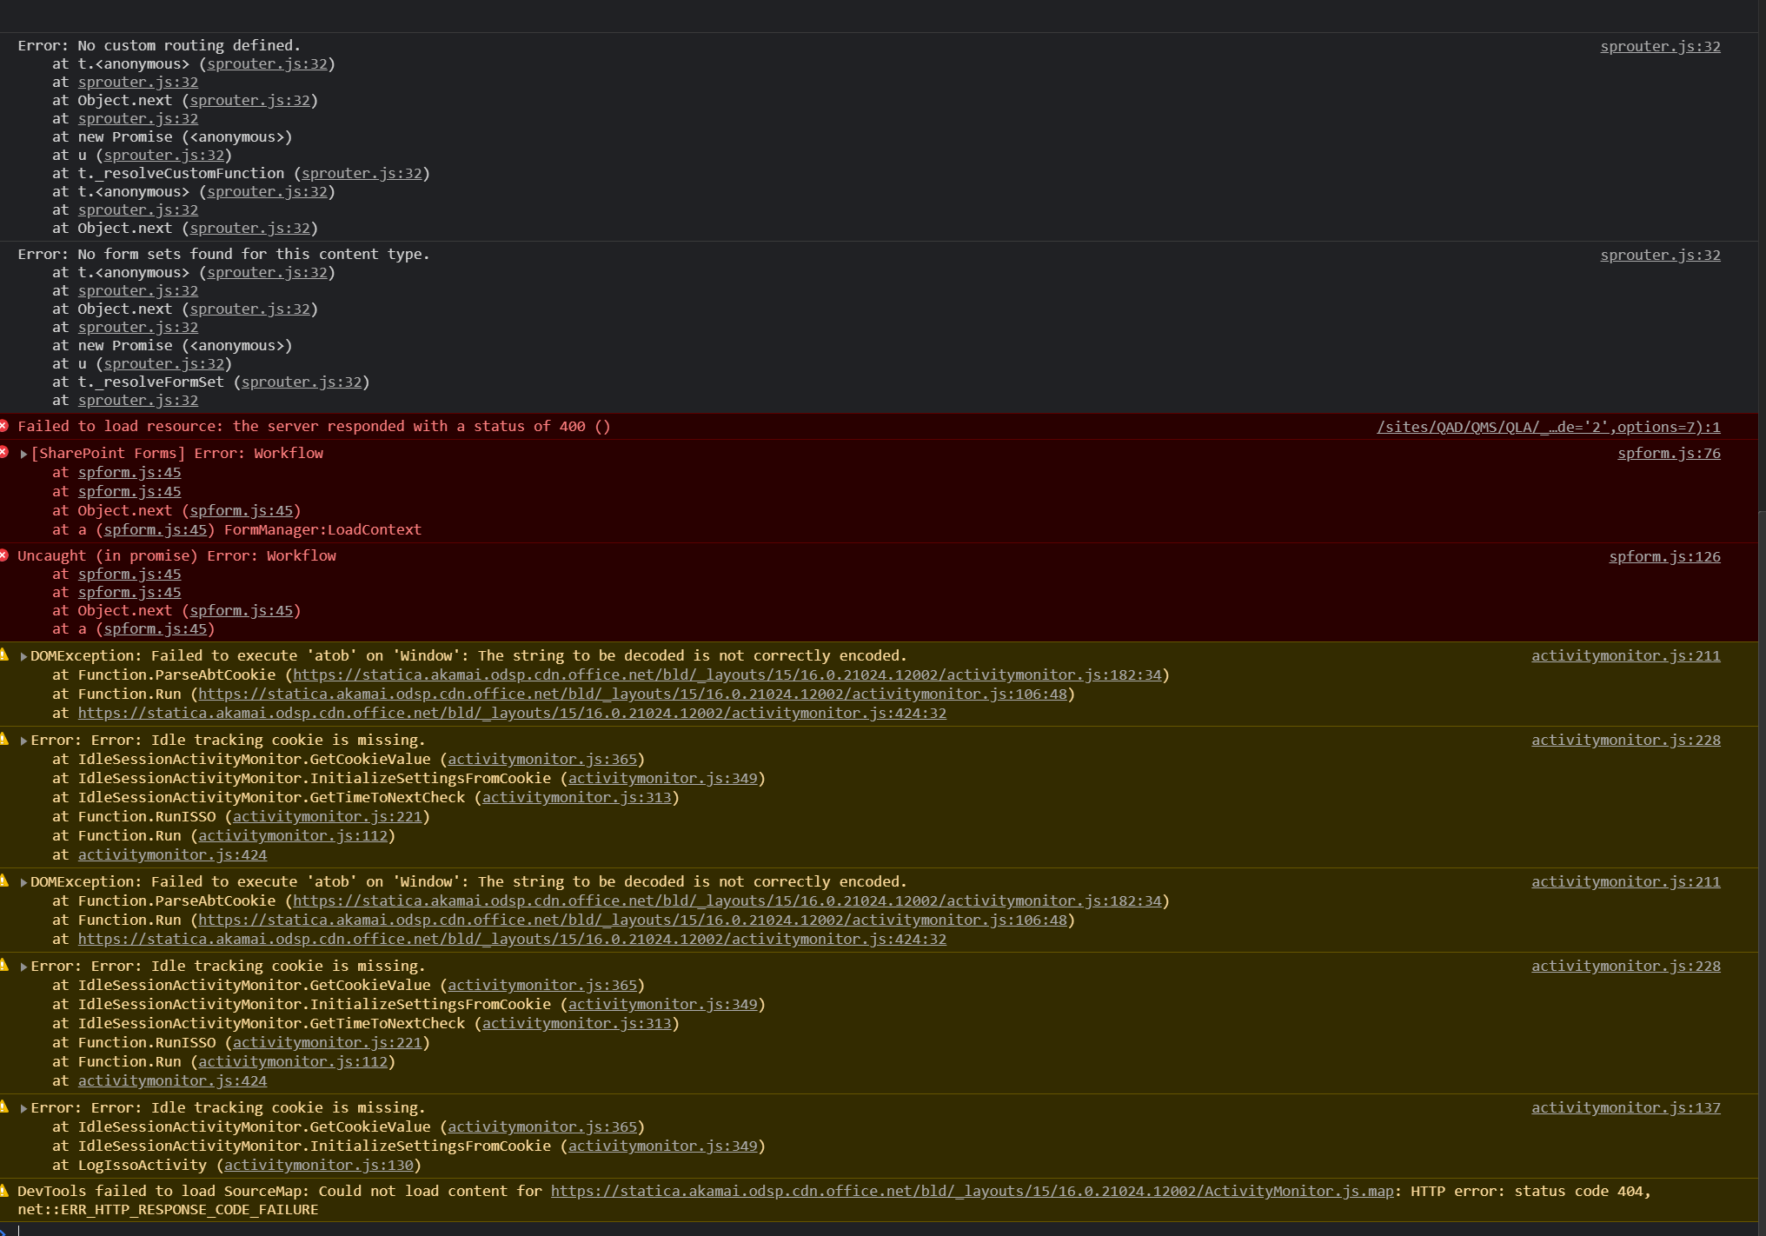
Task: Expand Idle tracking error sourced from activitymonitor.js:137
Action: [23, 1108]
